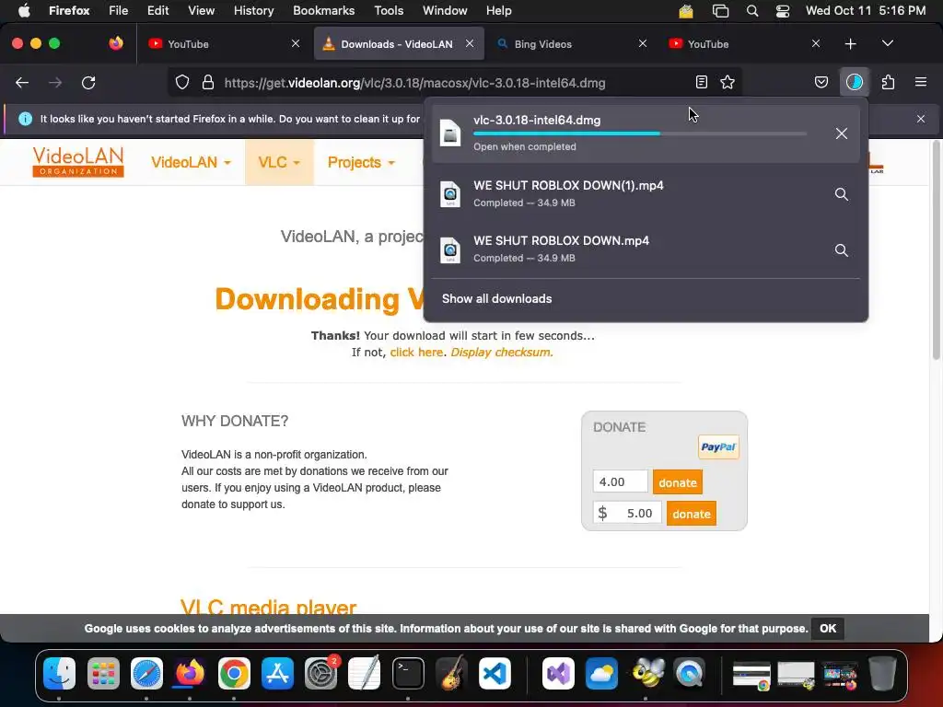Open App Store from the Dock
Image resolution: width=943 pixels, height=707 pixels.
pos(277,673)
